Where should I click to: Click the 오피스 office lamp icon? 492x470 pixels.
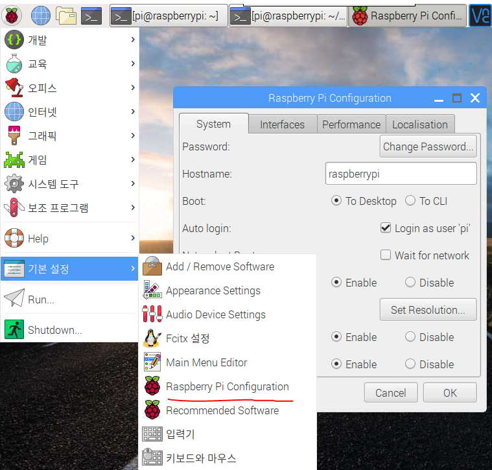14,88
